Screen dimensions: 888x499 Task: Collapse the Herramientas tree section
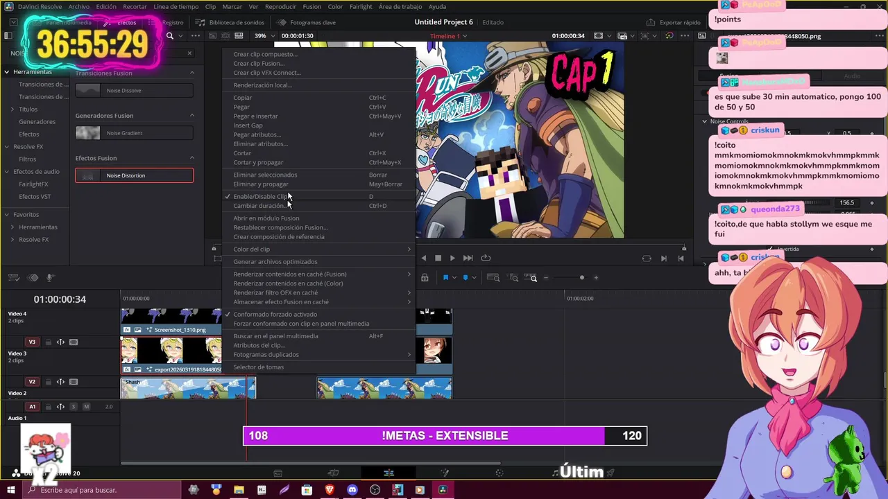(6, 71)
